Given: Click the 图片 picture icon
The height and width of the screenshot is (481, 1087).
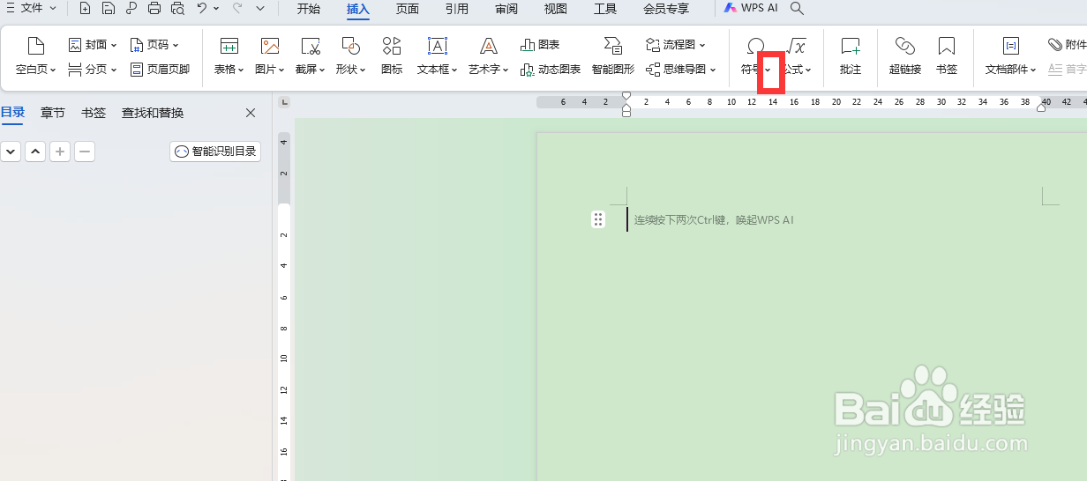Looking at the screenshot, I should pos(270,47).
